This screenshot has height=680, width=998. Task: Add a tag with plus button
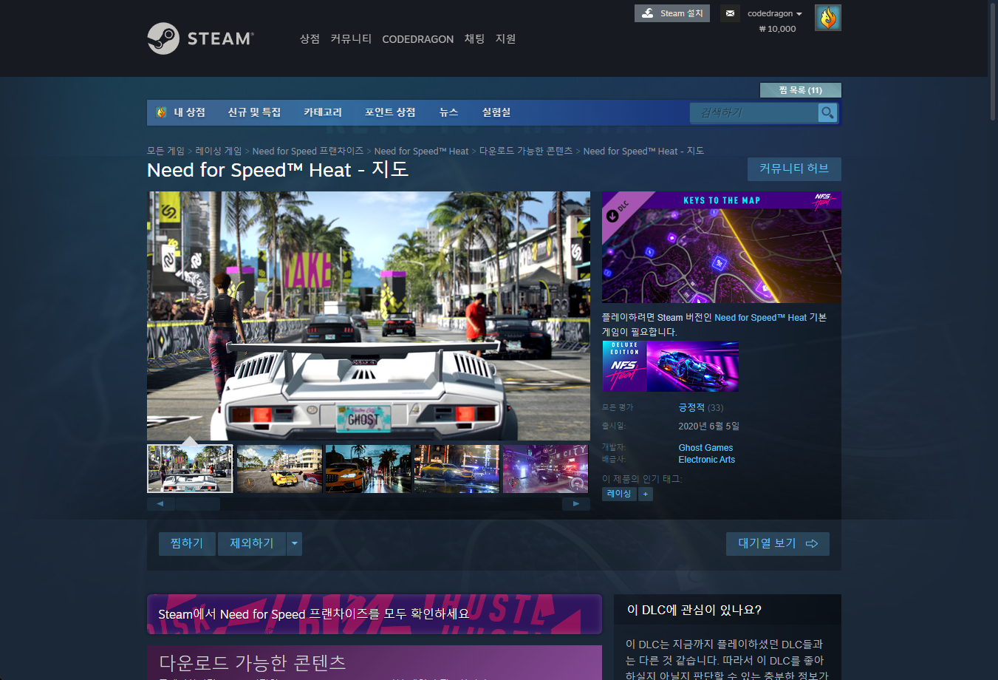(x=646, y=494)
